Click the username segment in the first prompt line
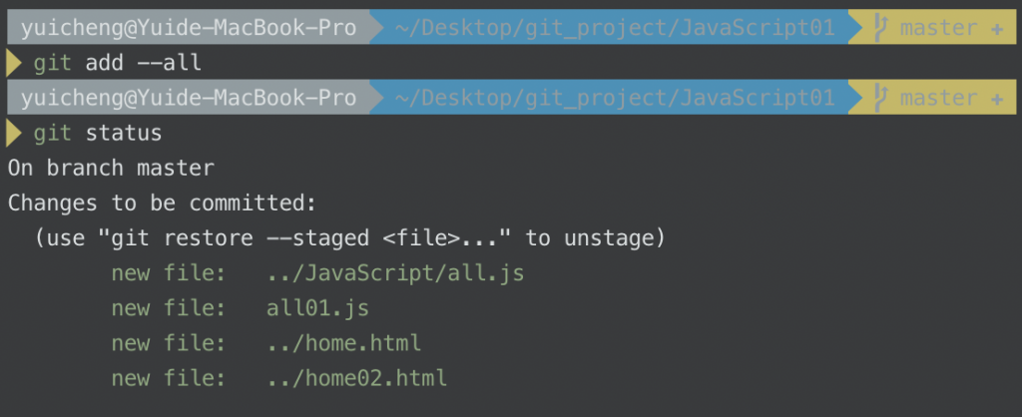1022x417 pixels. coord(189,28)
